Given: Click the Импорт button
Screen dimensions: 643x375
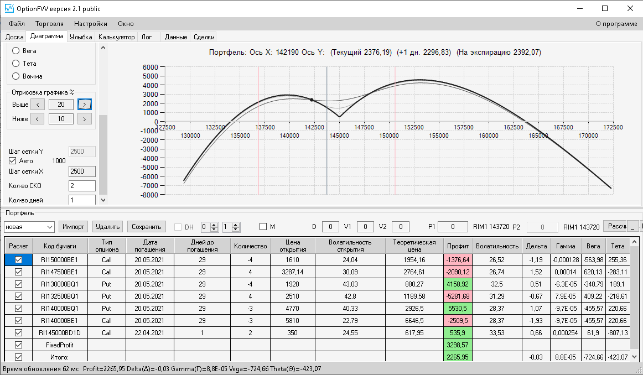Looking at the screenshot, I should [74, 227].
